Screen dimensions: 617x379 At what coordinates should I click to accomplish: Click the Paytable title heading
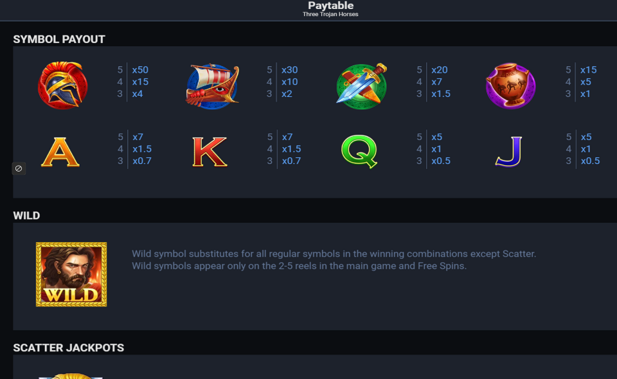[x=330, y=6]
